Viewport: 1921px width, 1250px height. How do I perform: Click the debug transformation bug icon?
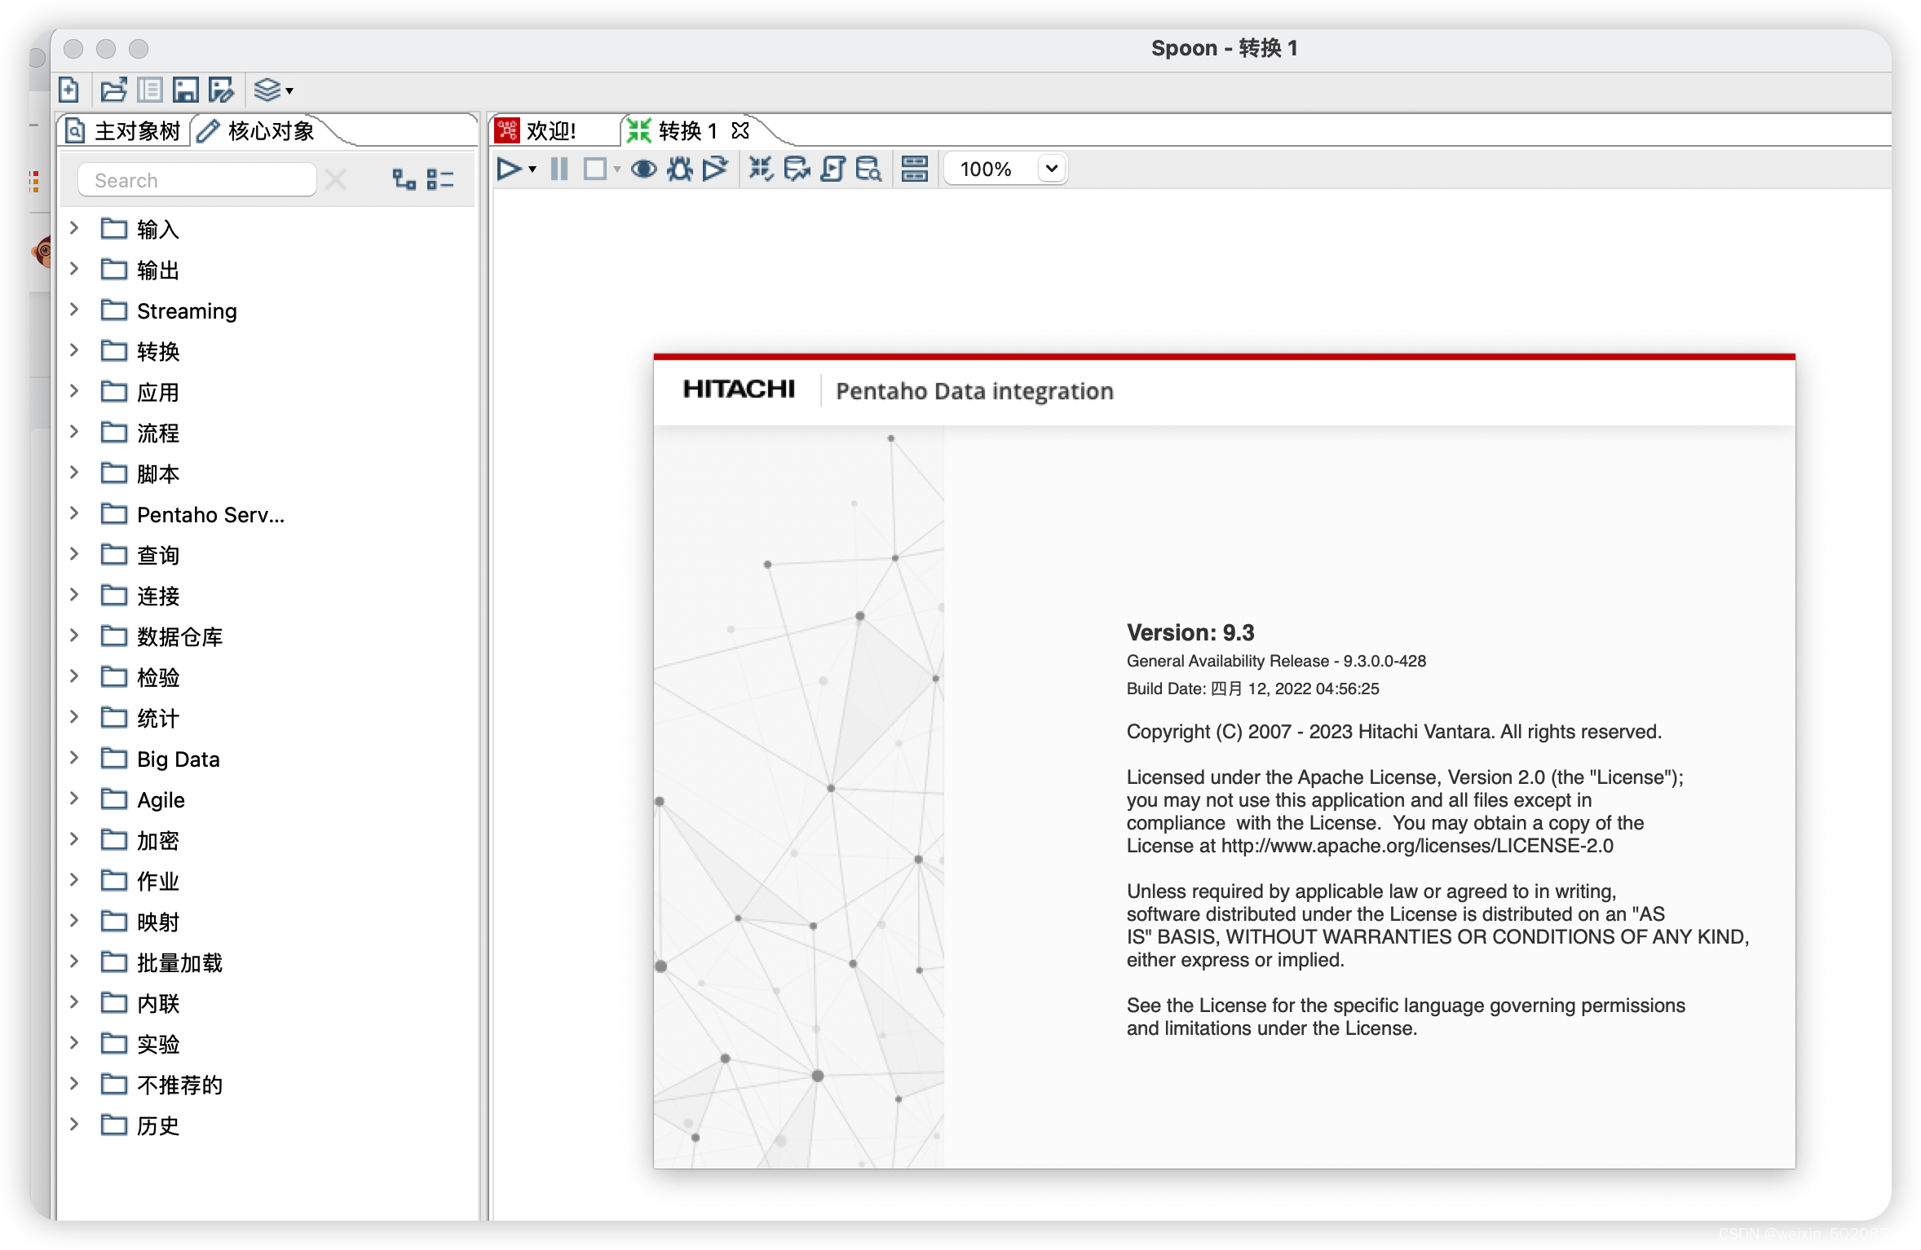[679, 169]
